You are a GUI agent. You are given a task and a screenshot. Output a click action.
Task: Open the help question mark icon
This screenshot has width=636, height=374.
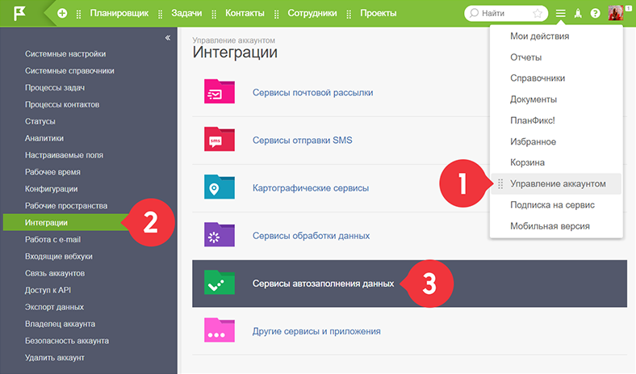pyautogui.click(x=595, y=14)
